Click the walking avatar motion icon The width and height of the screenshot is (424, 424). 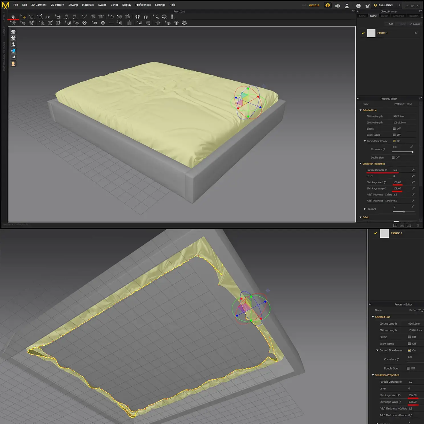13,23
